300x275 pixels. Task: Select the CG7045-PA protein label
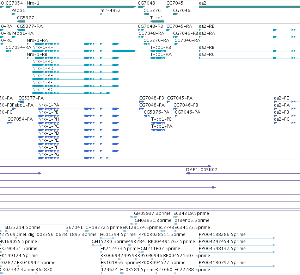tap(180, 98)
